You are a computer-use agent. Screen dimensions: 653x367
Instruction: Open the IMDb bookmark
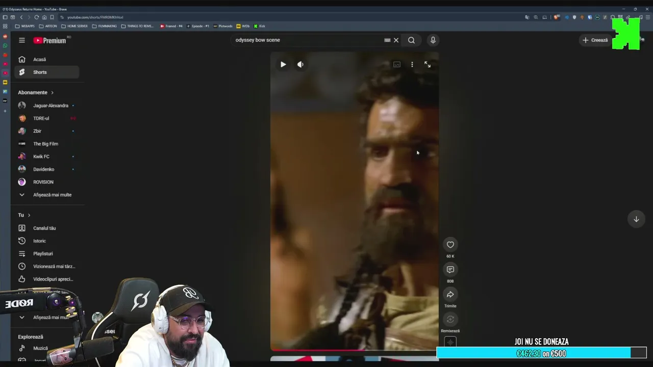point(243,26)
